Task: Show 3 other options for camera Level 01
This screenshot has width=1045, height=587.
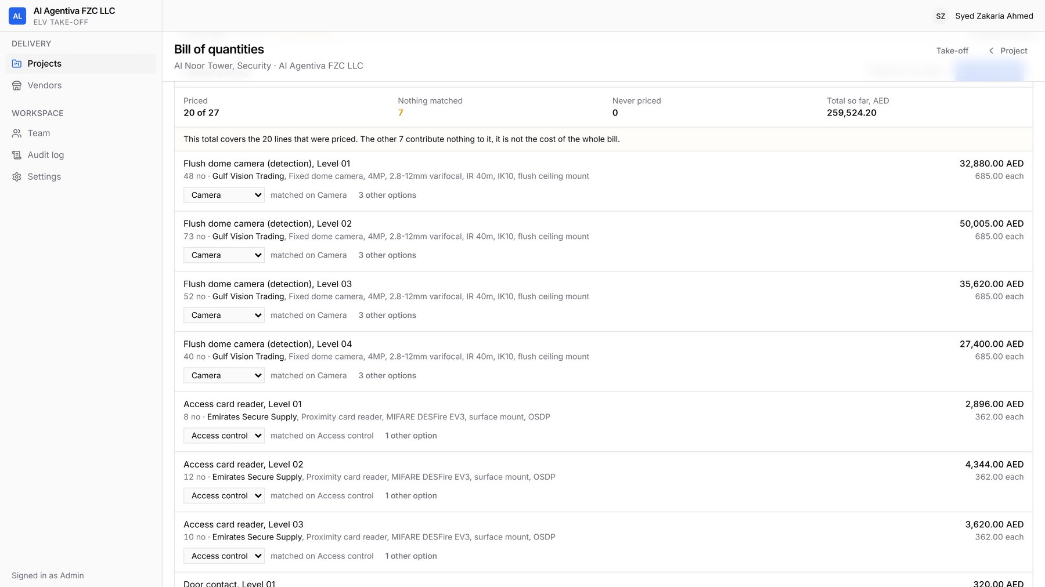Action: (x=387, y=195)
